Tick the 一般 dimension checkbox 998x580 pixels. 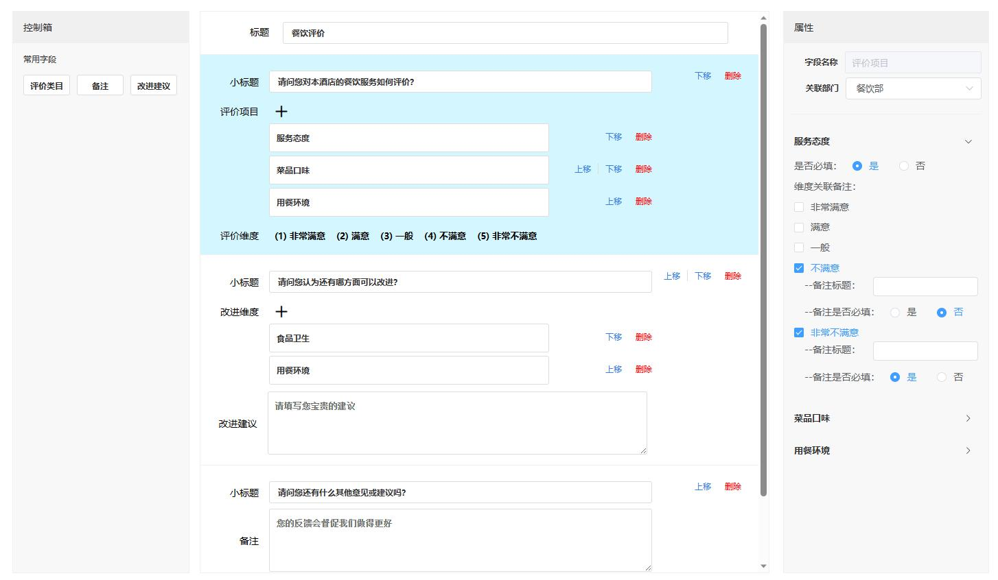tap(799, 247)
